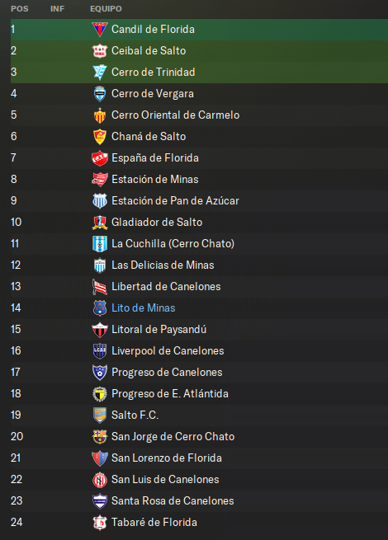Select the position 19 Salto F.C. row

click(199, 415)
